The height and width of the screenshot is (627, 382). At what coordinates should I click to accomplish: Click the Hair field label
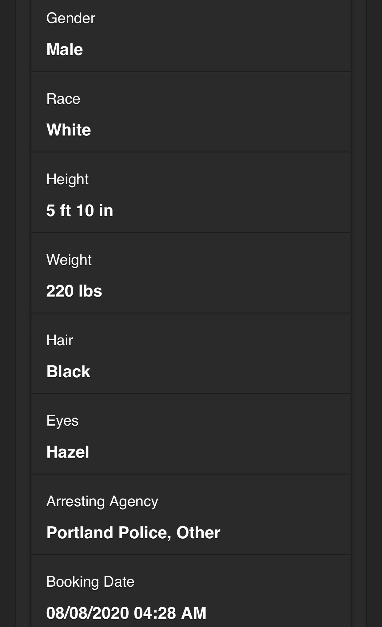point(60,340)
